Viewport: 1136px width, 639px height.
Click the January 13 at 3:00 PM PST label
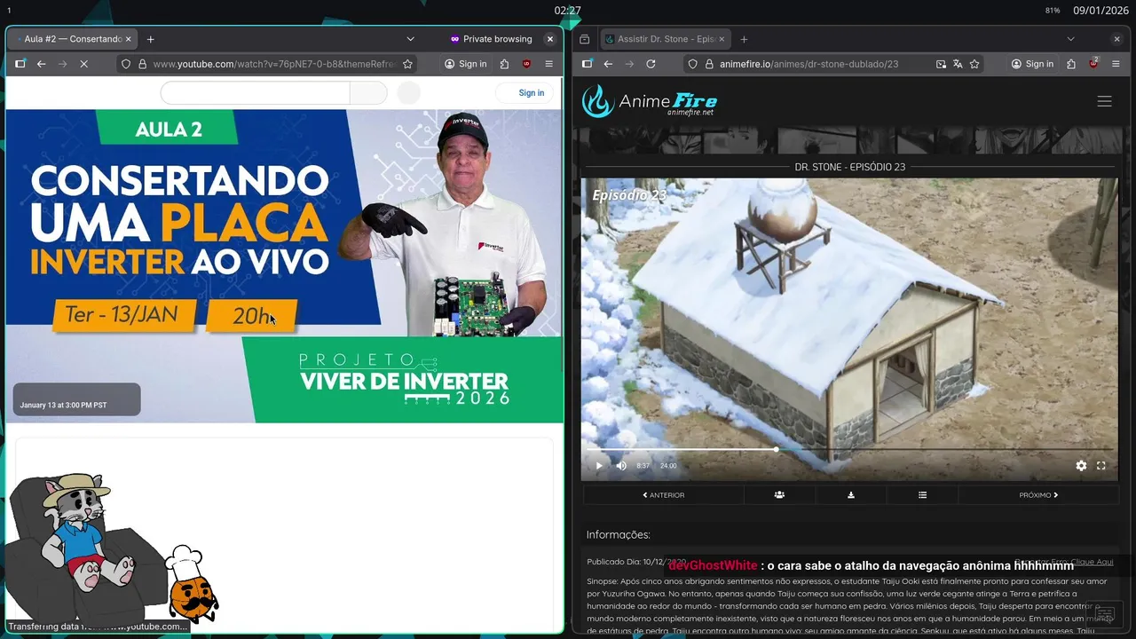64,405
